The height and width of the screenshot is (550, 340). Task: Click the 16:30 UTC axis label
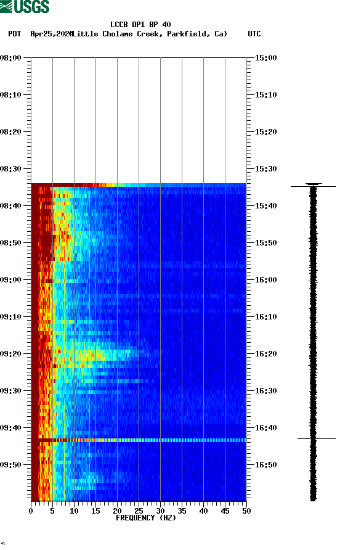tap(265, 391)
